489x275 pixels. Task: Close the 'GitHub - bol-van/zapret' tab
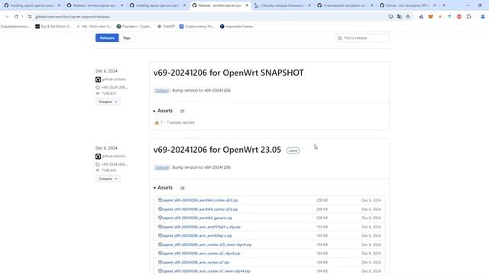[435, 5]
